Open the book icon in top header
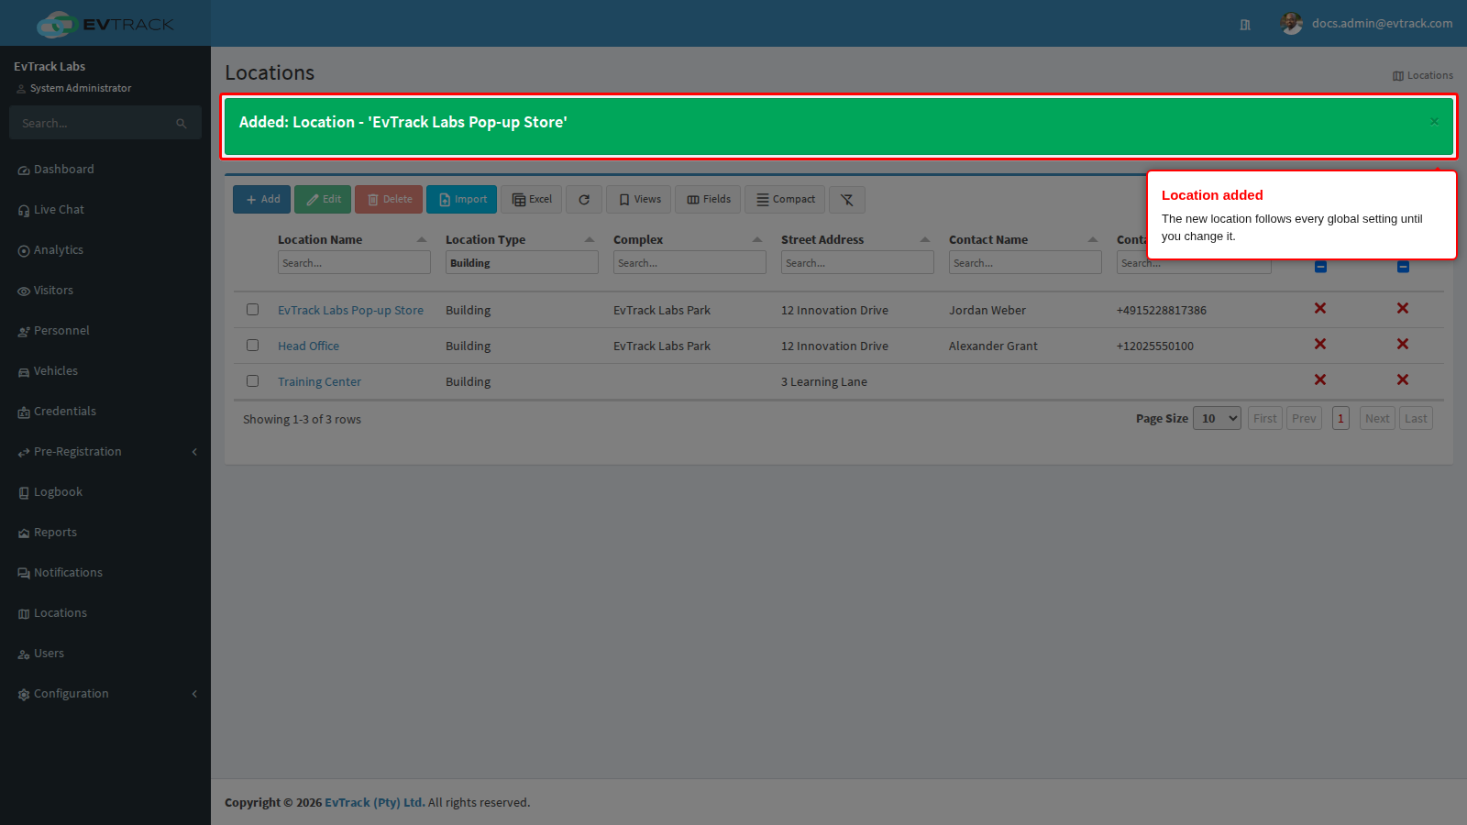The width and height of the screenshot is (1467, 825). pyautogui.click(x=1245, y=25)
